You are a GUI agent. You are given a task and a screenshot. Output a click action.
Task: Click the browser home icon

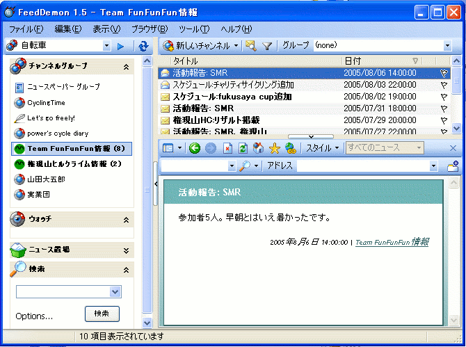coord(258,148)
